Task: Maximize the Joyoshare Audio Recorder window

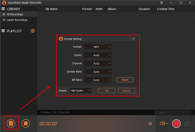Action: (181, 3)
